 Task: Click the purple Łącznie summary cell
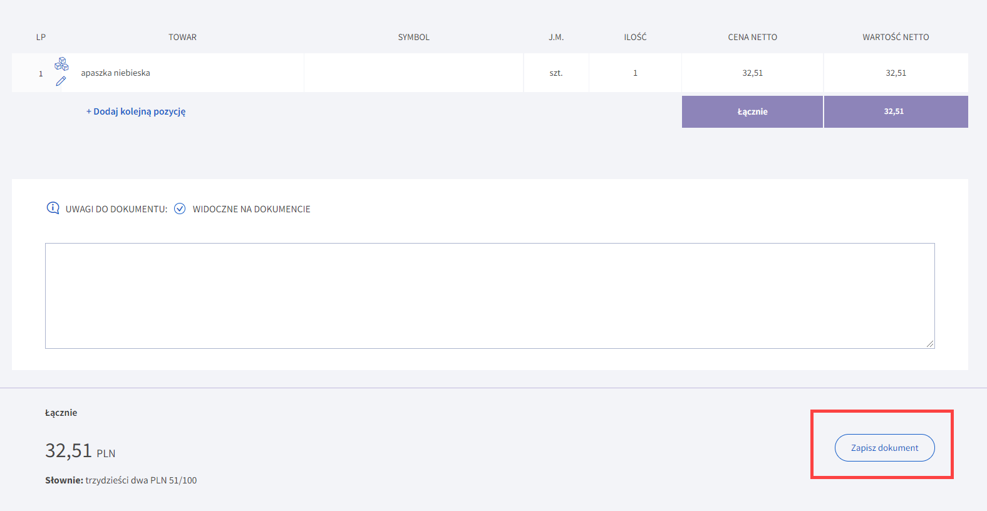tap(752, 111)
